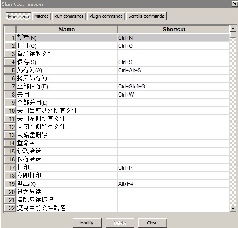Click the scrollbar up arrow

pos(233,28)
